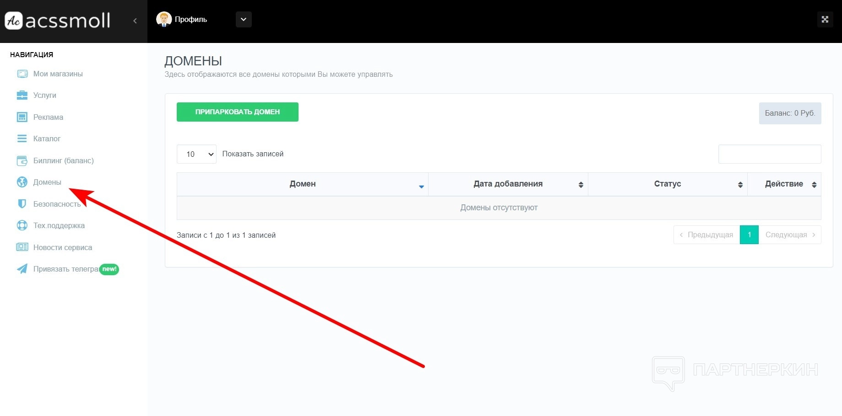Go to Следующая page
The width and height of the screenshot is (842, 416).
click(790, 235)
